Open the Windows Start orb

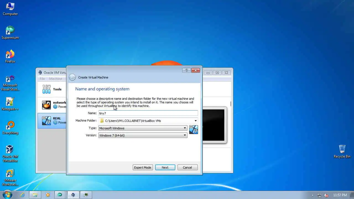[7, 195]
